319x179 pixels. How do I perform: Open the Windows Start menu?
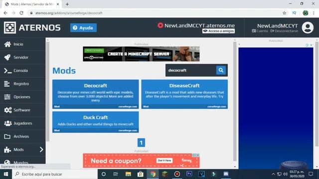(x=6, y=174)
